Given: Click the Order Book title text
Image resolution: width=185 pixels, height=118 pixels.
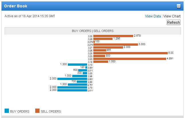Looking at the screenshot, I should click(x=16, y=6).
